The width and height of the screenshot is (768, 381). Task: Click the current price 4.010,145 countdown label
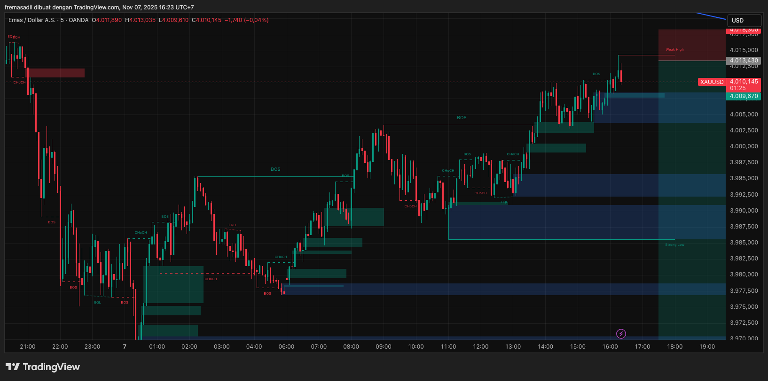(x=744, y=85)
